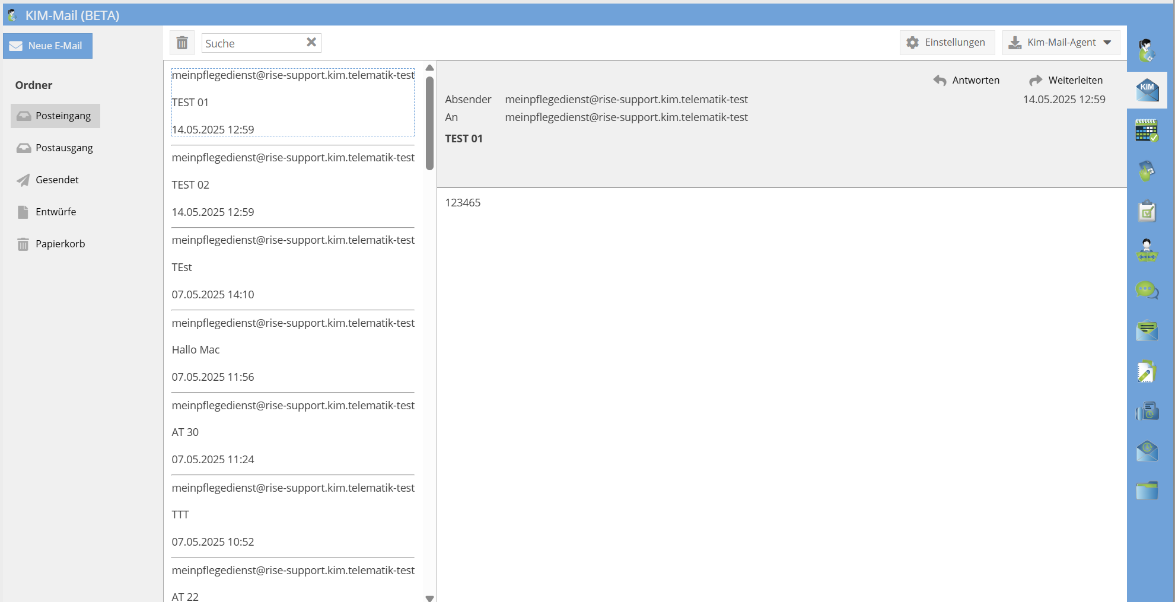The width and height of the screenshot is (1175, 602).
Task: Compose with Neue E-Mail button
Action: [47, 46]
